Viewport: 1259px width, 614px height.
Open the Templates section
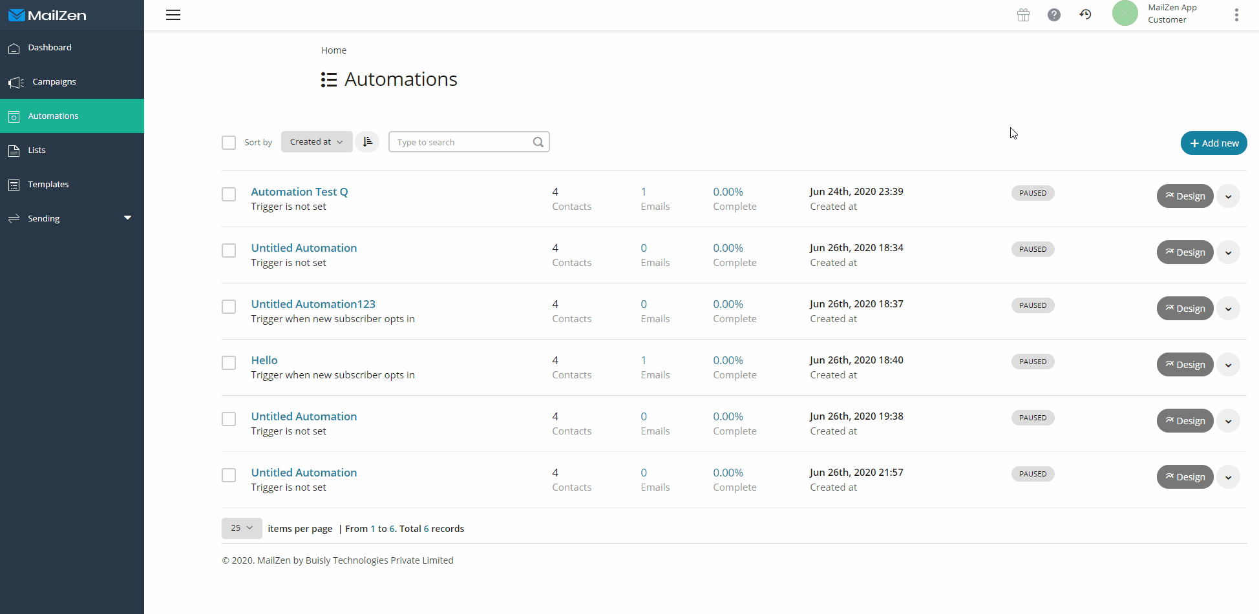tap(47, 184)
